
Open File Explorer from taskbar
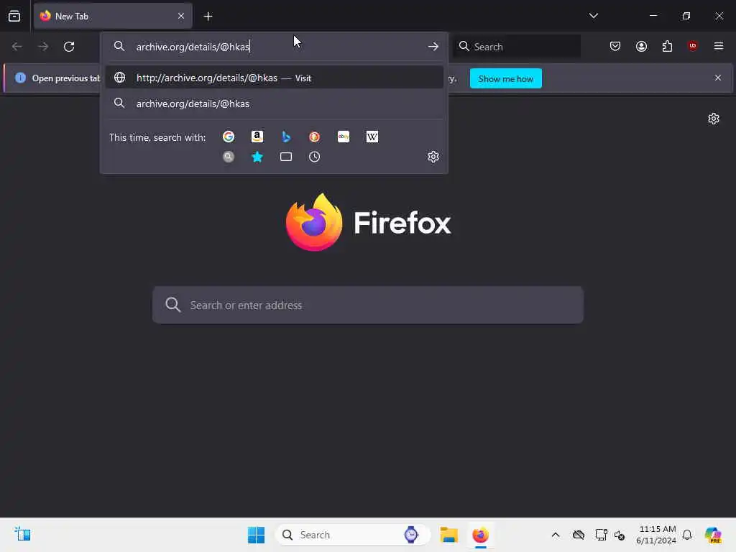[x=448, y=535]
